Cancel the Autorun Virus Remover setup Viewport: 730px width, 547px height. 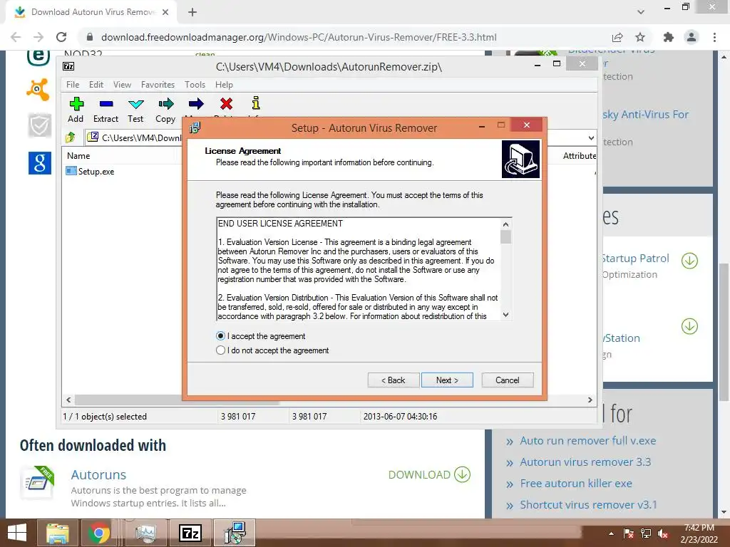507,380
